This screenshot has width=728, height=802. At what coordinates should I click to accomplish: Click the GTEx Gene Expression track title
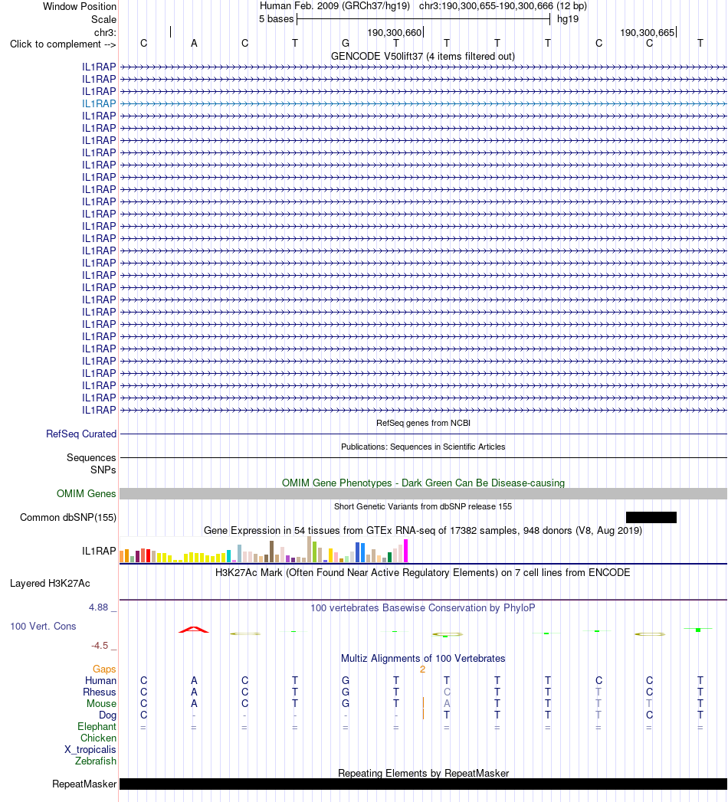(422, 530)
